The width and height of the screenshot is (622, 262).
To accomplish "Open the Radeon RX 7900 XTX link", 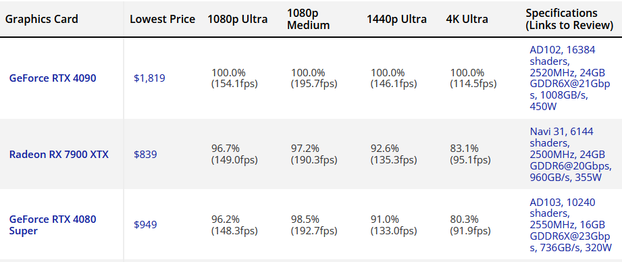I will (x=59, y=154).
